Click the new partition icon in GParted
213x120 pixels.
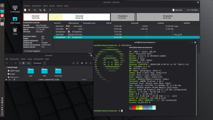pos(25,10)
